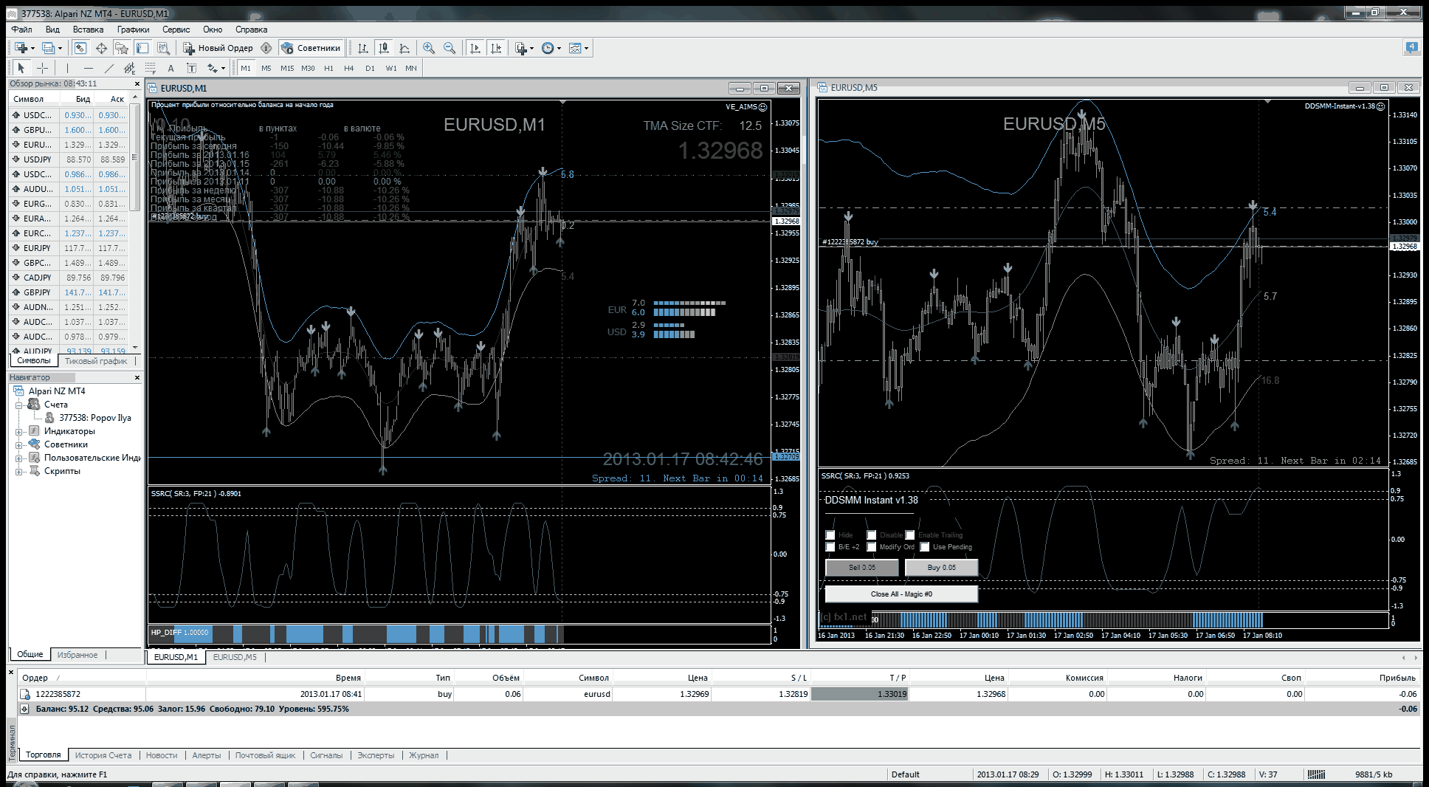
Task: Select the Vertical Line drawing tool
Action: click(67, 68)
